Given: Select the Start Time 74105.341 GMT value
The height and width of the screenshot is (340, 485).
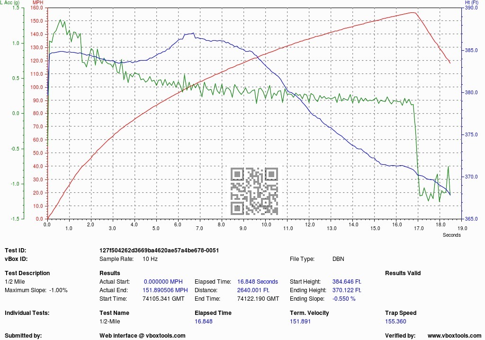Looking at the screenshot, I should pos(163,299).
